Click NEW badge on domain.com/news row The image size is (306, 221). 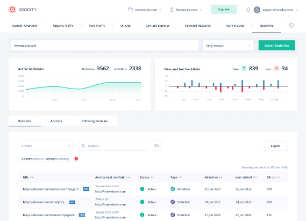(x=86, y=189)
